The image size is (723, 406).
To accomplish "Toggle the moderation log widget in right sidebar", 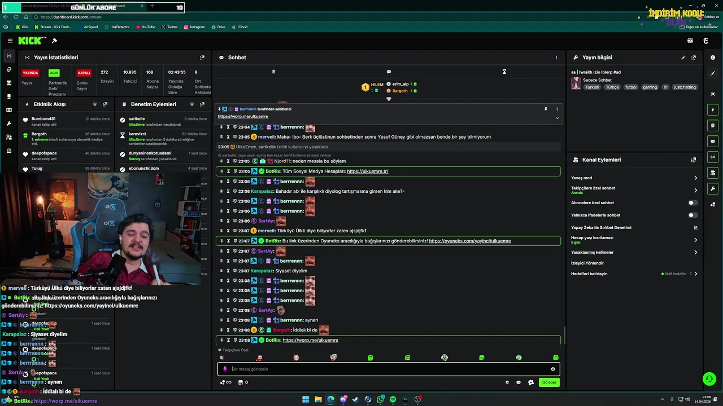I will point(713,125).
